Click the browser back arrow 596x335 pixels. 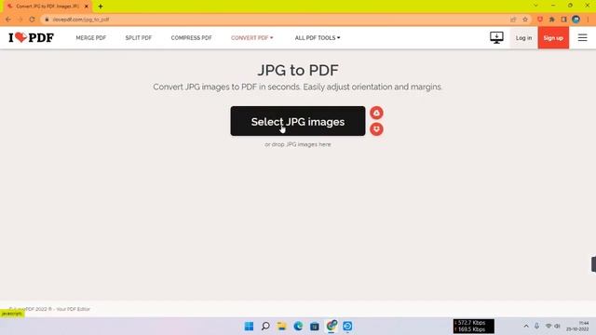pos(8,20)
